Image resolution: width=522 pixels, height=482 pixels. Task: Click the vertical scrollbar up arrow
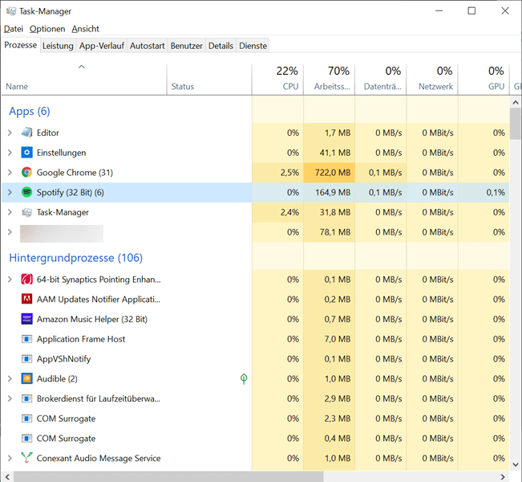tap(516, 102)
